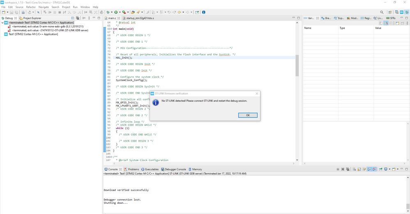Switch to the C/C++ perspective icon
This screenshot has width=410, height=214.
click(x=397, y=12)
